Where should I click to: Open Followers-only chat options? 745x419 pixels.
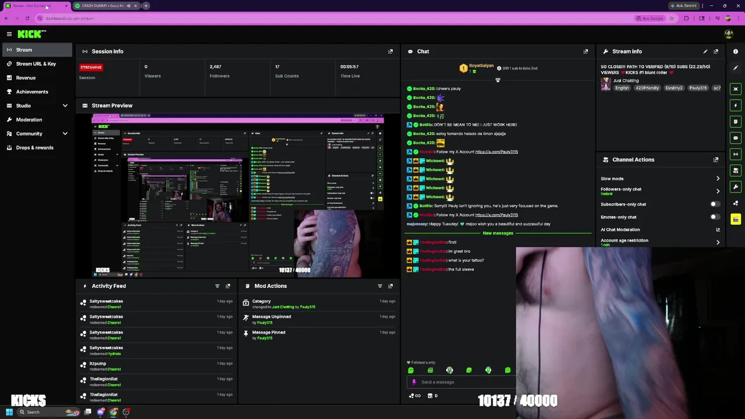coord(660,191)
